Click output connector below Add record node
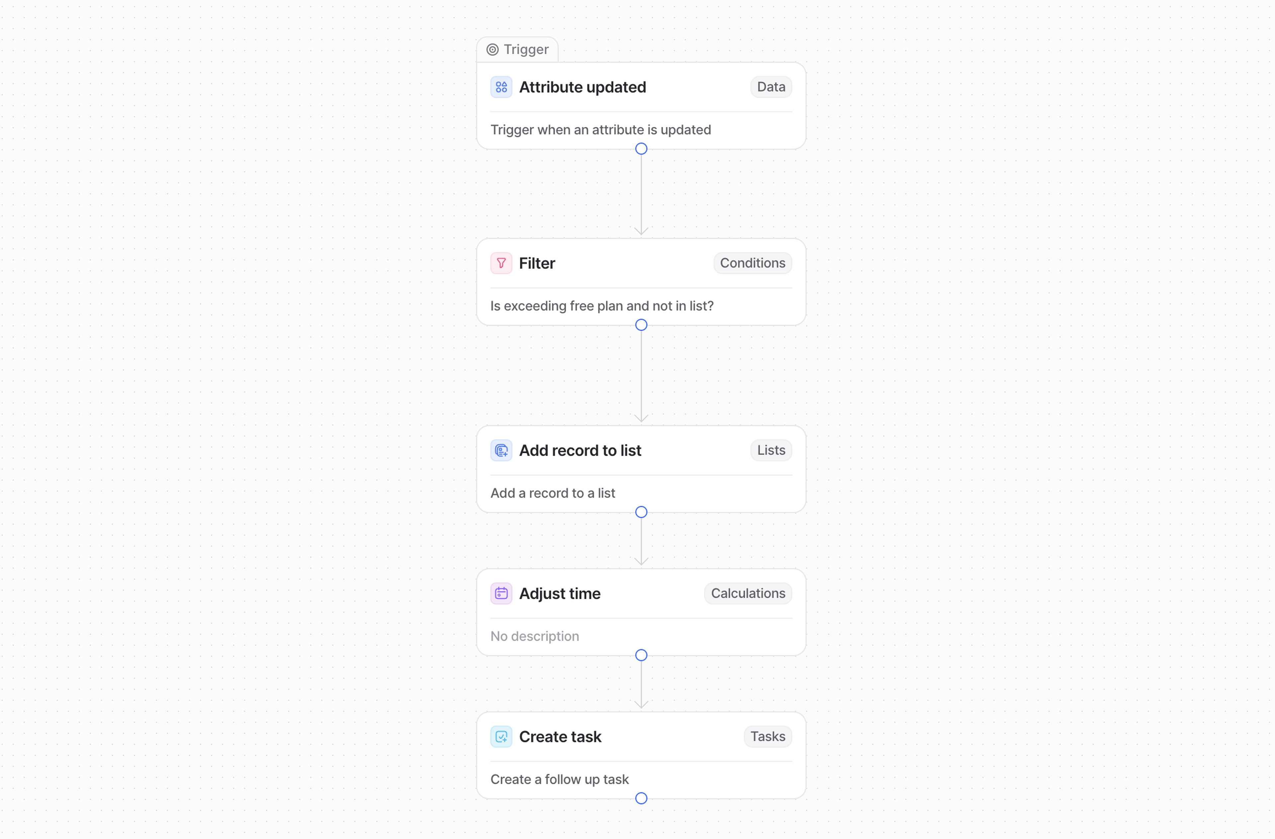The image size is (1275, 839). 641,513
